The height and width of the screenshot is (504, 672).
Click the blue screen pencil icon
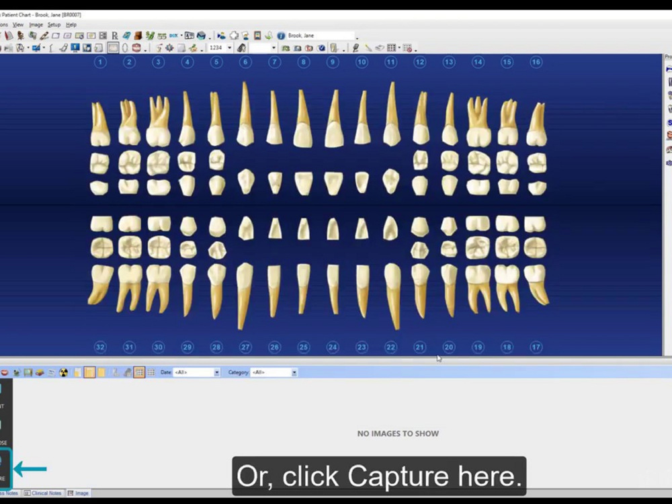tap(36, 48)
